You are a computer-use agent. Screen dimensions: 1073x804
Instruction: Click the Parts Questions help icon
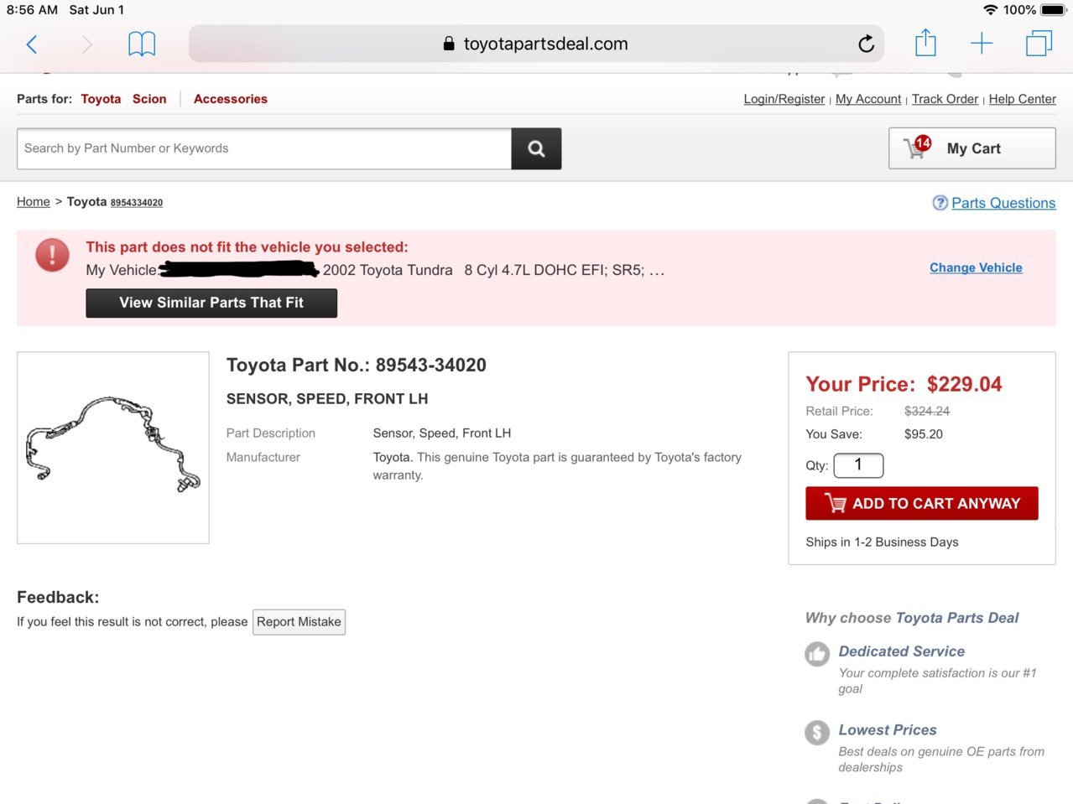point(940,203)
